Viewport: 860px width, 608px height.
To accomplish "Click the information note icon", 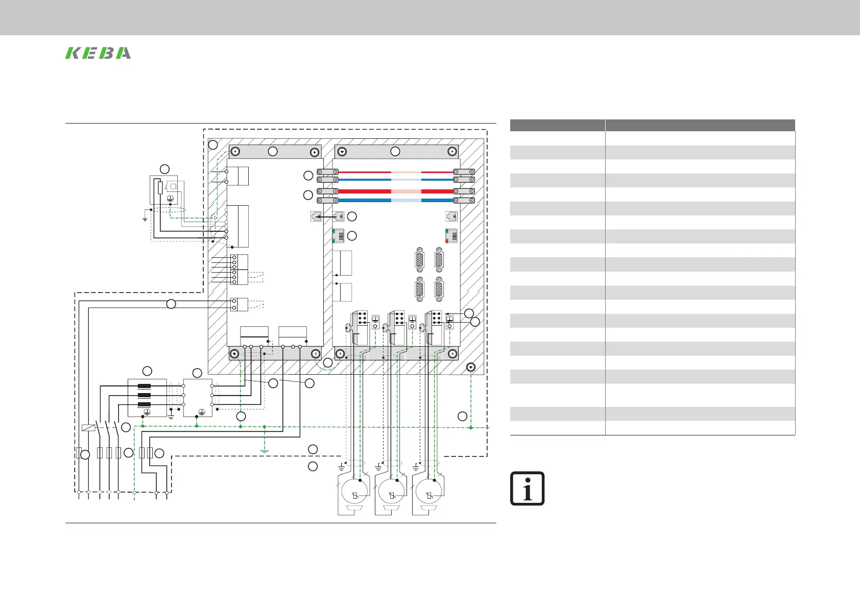I will tap(527, 489).
